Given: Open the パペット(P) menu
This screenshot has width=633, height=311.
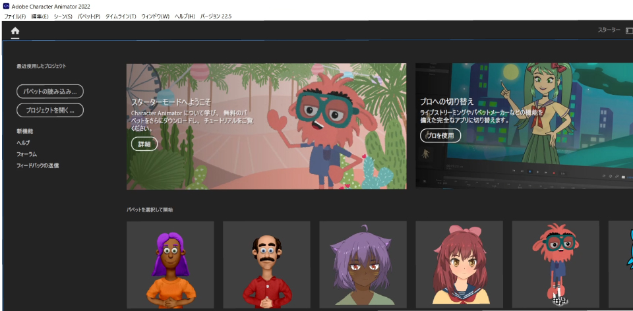Looking at the screenshot, I should pyautogui.click(x=89, y=16).
